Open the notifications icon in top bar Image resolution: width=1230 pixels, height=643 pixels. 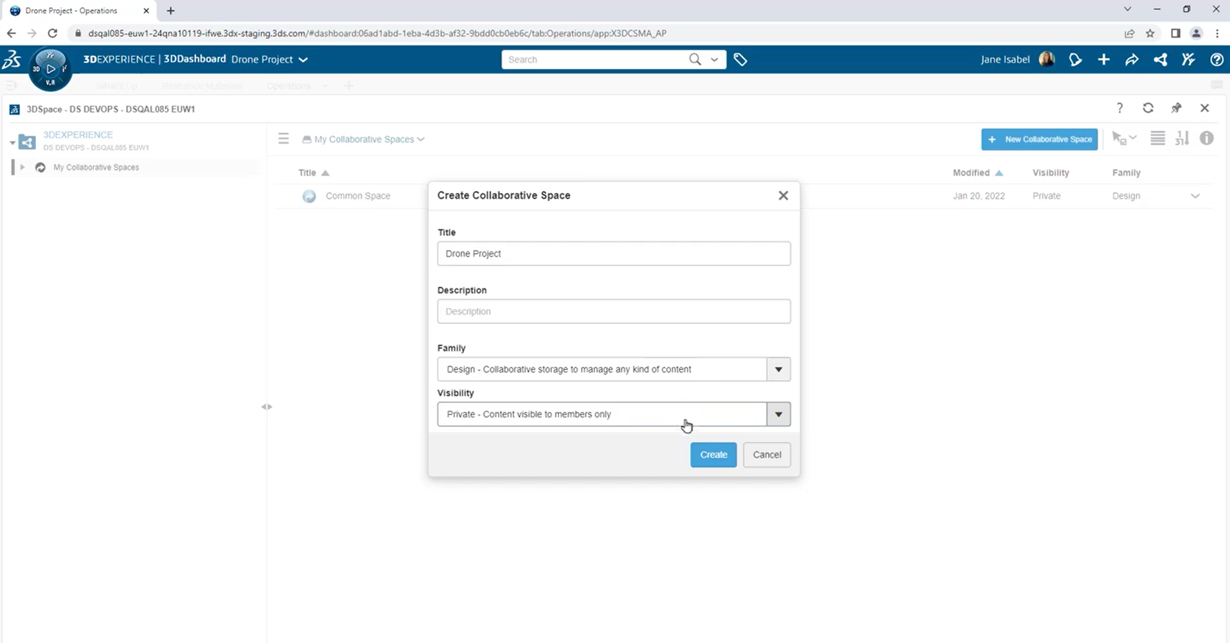1075,60
